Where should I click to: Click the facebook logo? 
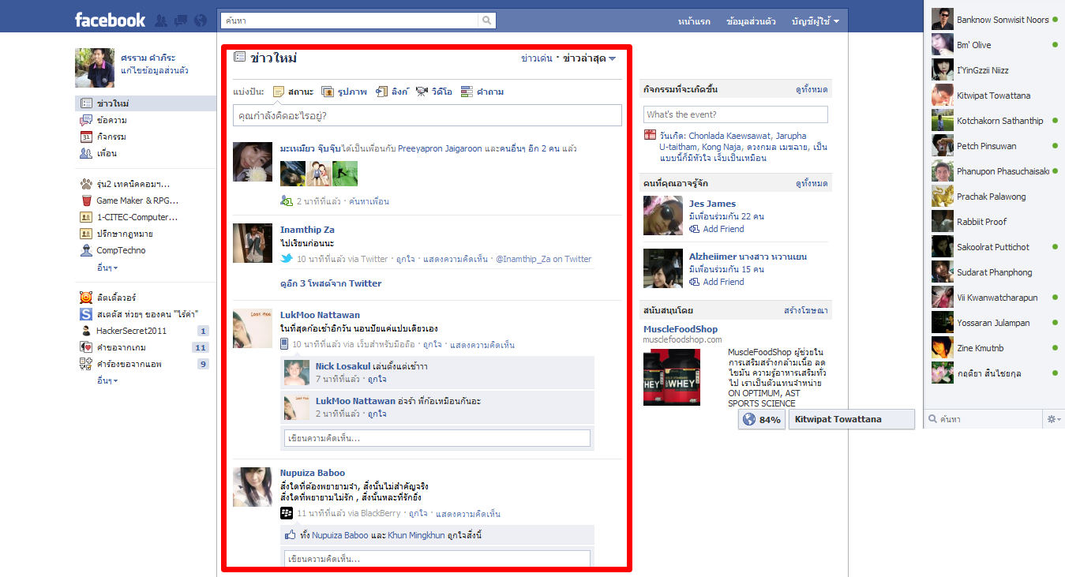point(111,21)
